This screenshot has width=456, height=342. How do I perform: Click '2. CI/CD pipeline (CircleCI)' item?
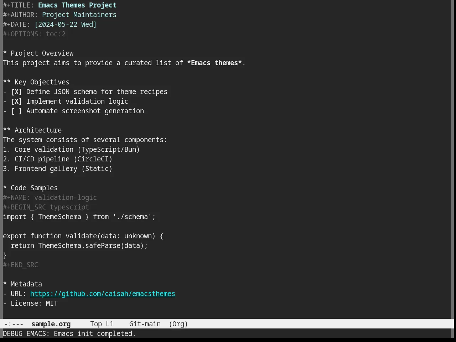[x=58, y=159]
